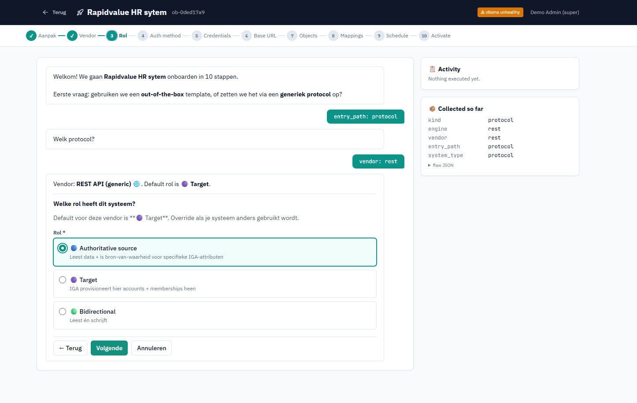Click the Welk protocol? message
Viewport: 637px width, 403px height.
click(215, 139)
